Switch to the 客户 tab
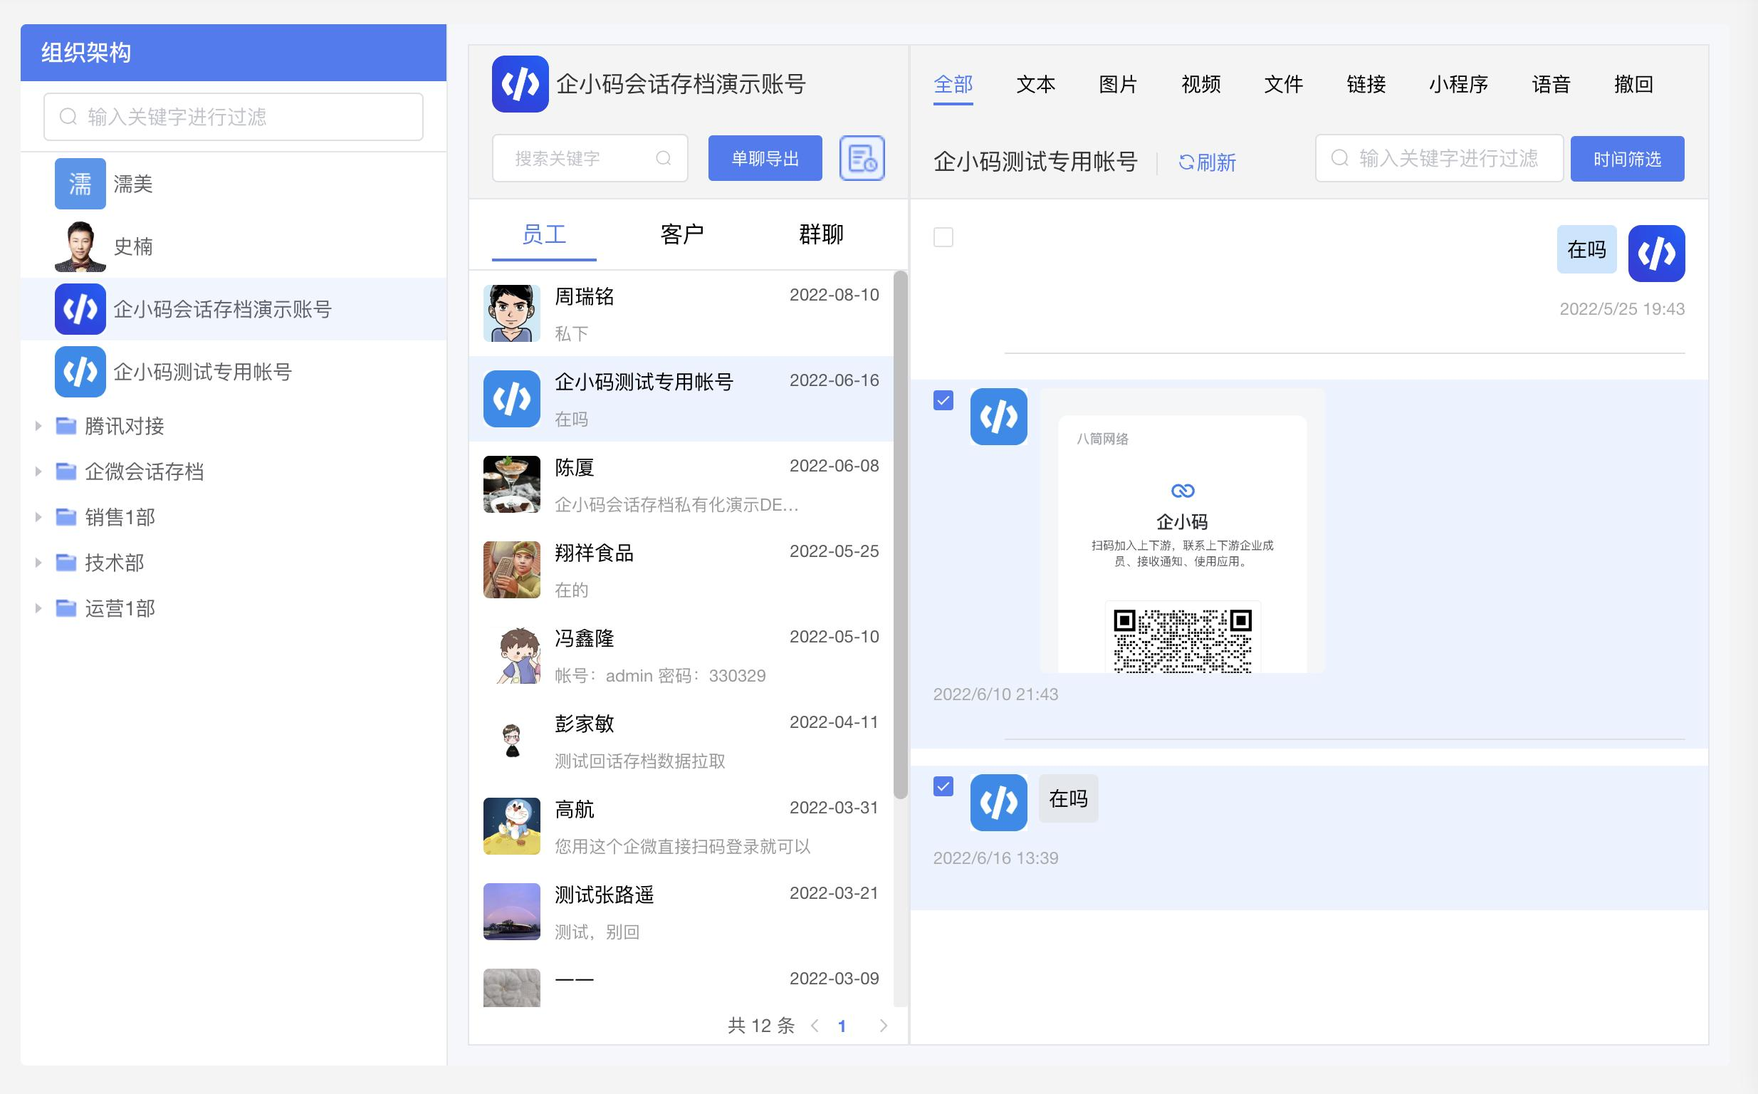Screen dimensions: 1758x1094 681,234
